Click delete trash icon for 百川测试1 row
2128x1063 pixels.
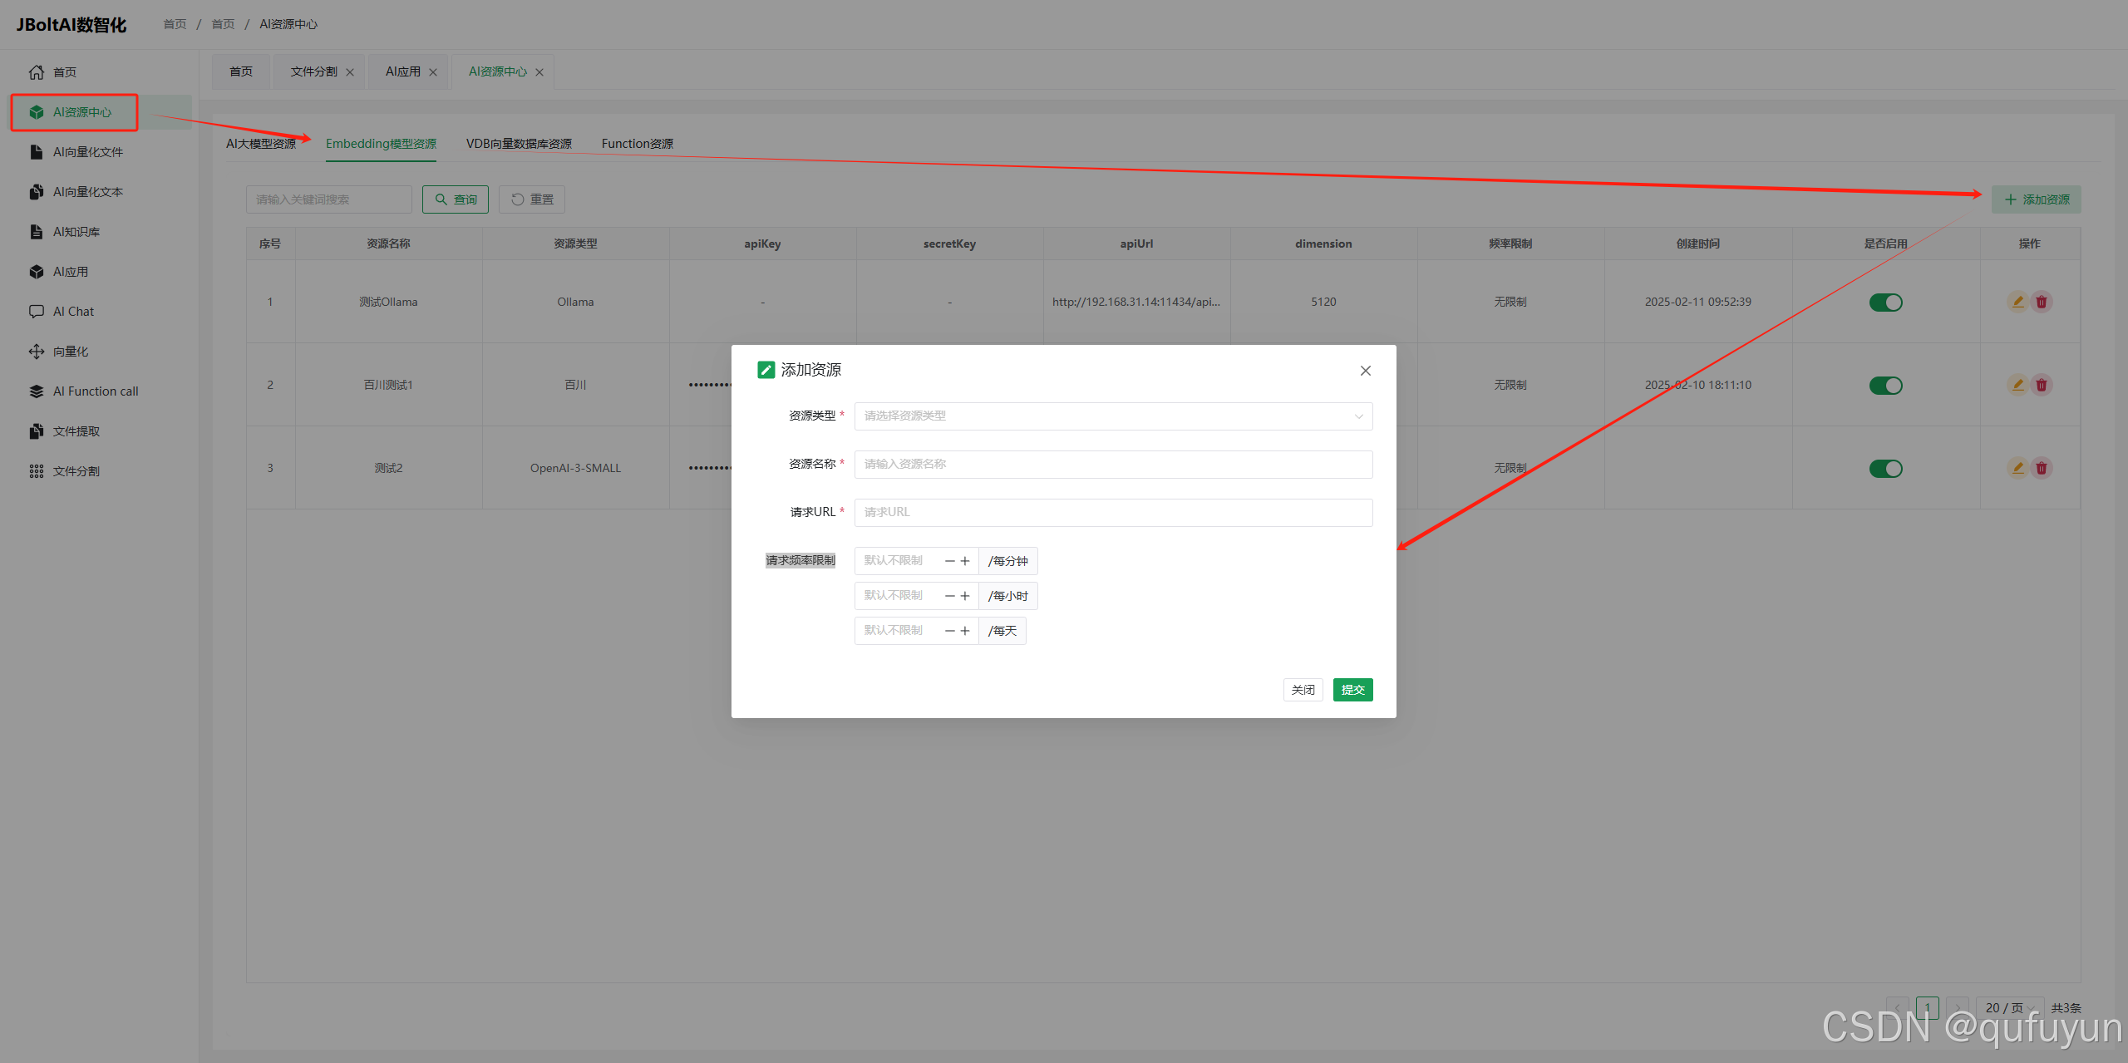pyautogui.click(x=2042, y=385)
